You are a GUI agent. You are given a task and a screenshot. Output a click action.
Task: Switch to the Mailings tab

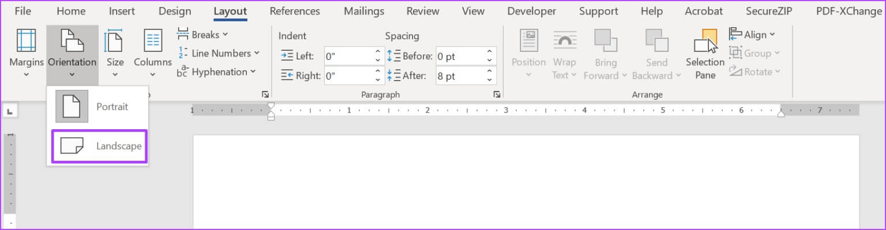[364, 11]
